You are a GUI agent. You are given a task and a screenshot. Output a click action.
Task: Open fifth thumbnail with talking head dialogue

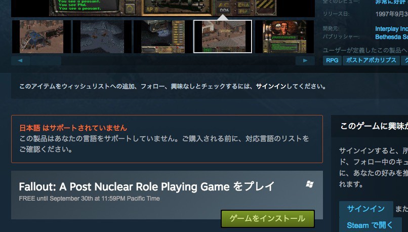pyautogui.click(x=284, y=36)
